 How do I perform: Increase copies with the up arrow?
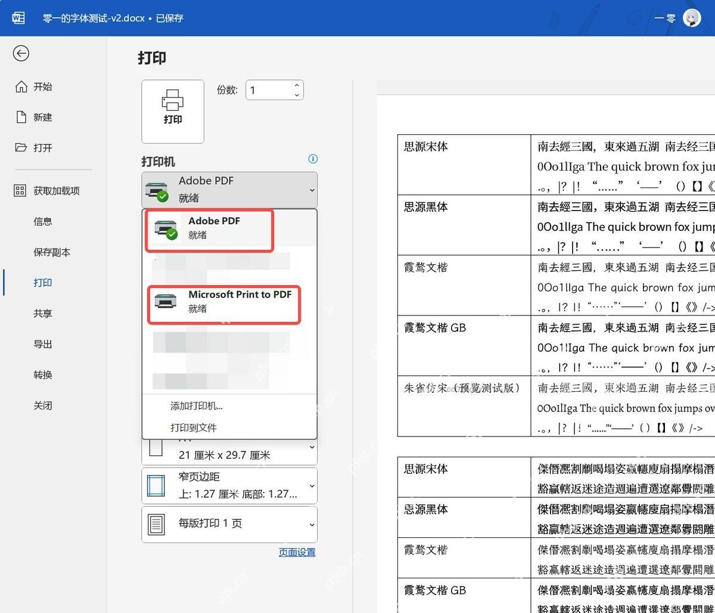coord(297,85)
